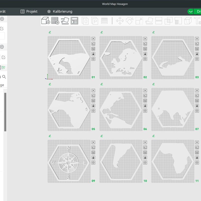Open plate 10 settings gear
Screen dimensions: 201x201
145,163
